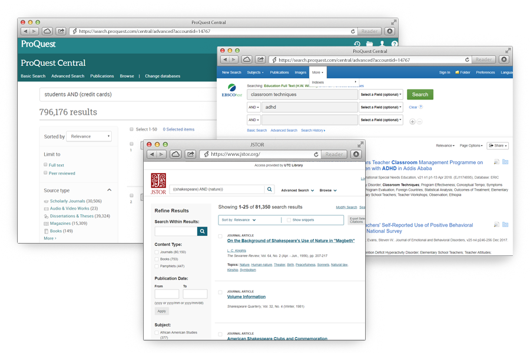The image size is (530, 353).
Task: Open ProQuest user account icon
Action: 382,44
